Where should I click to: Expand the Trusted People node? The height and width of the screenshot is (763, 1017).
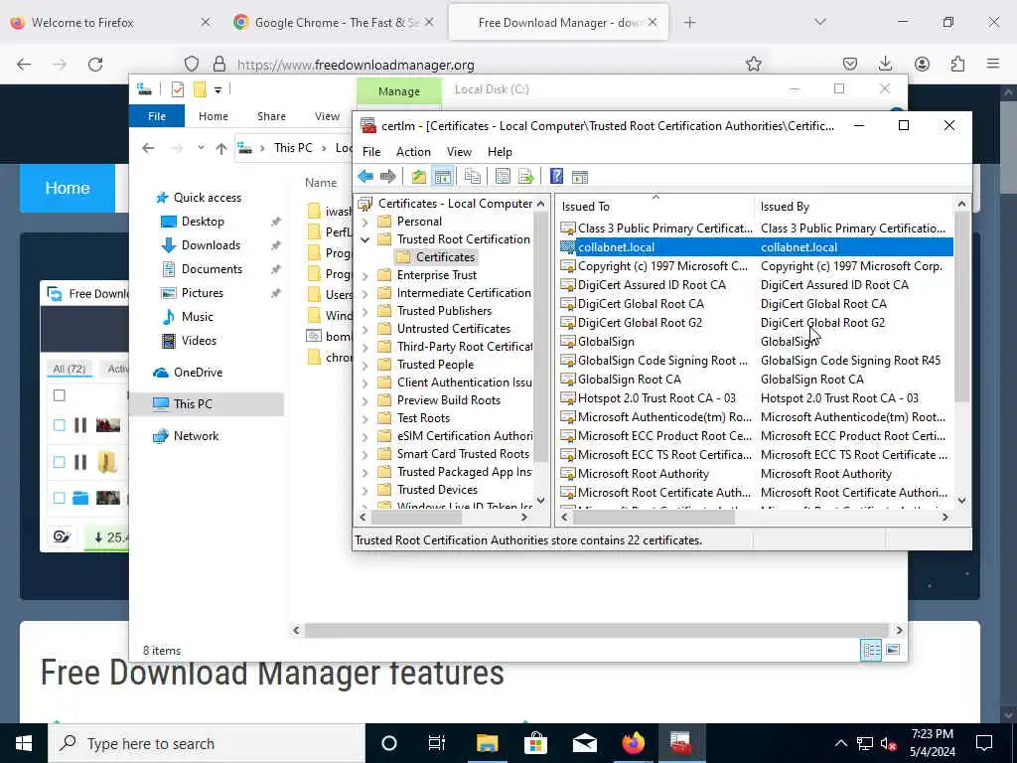(365, 365)
